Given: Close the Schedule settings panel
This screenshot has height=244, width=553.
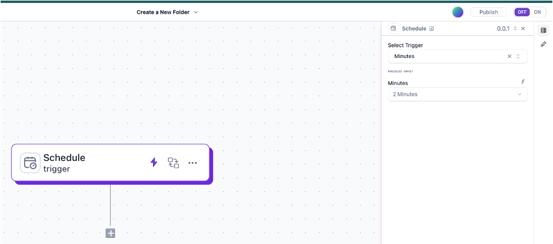Looking at the screenshot, I should [x=523, y=29].
